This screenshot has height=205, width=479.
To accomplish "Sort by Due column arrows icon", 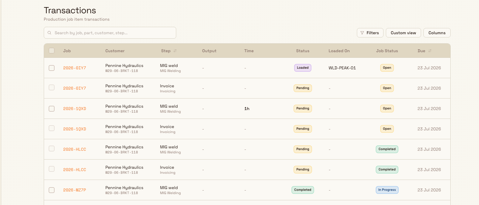I will click(430, 51).
